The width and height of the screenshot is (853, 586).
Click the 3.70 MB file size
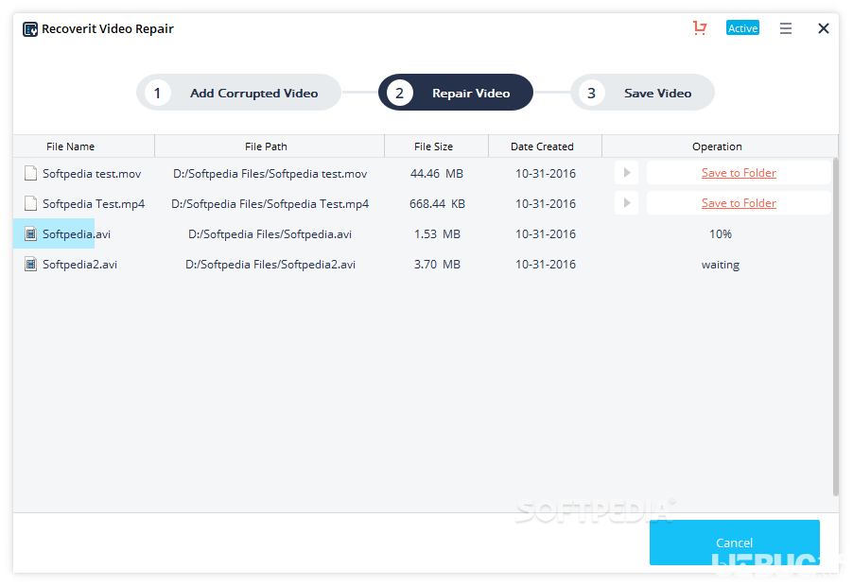coord(438,265)
